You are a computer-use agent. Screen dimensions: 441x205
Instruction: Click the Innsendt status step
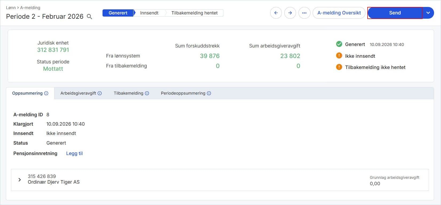(x=149, y=13)
